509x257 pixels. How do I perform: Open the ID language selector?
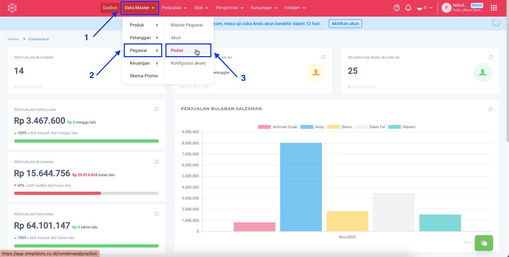click(x=425, y=8)
